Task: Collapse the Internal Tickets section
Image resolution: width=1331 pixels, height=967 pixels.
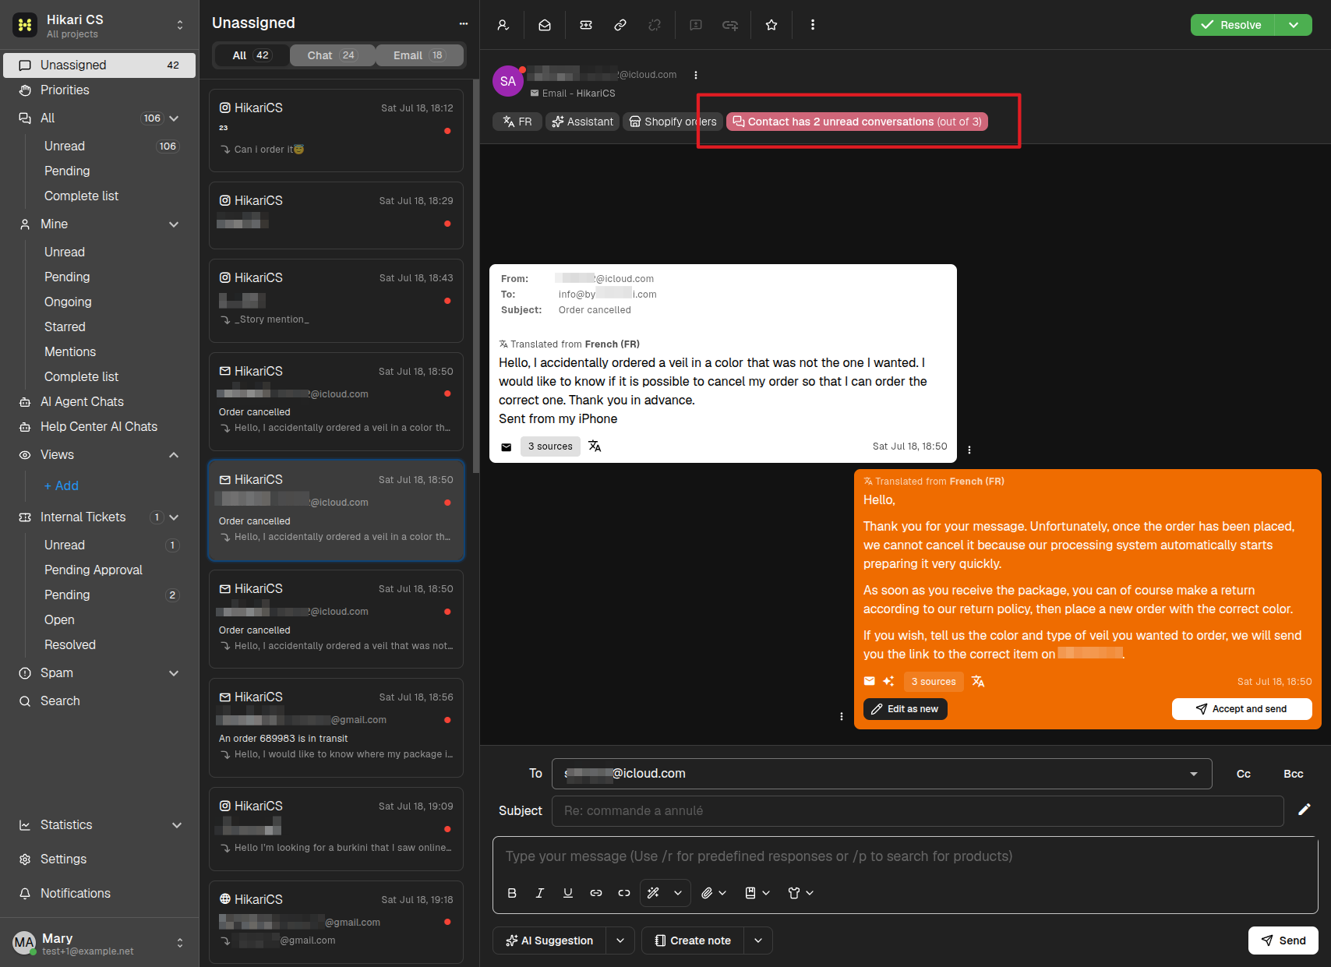Action: 174,517
